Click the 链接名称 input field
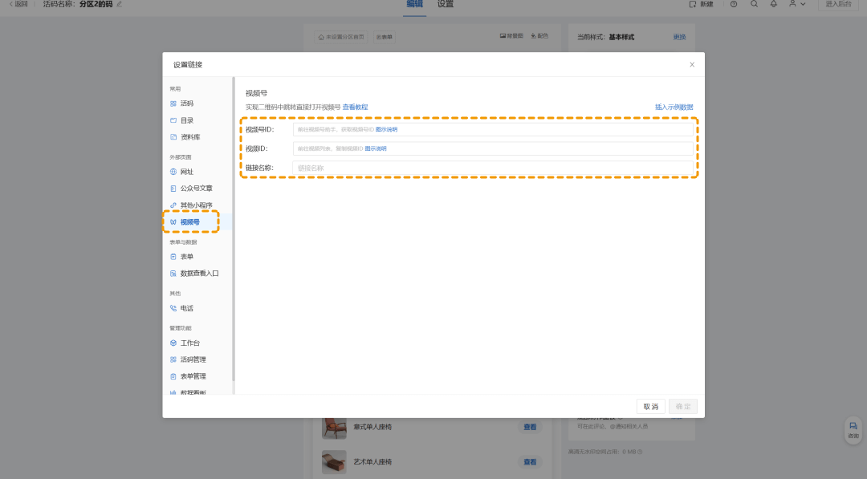This screenshot has width=867, height=479. pyautogui.click(x=493, y=168)
